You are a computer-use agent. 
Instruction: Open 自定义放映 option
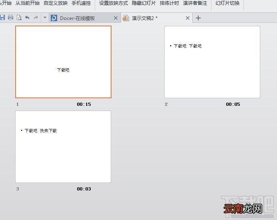(x=56, y=3)
